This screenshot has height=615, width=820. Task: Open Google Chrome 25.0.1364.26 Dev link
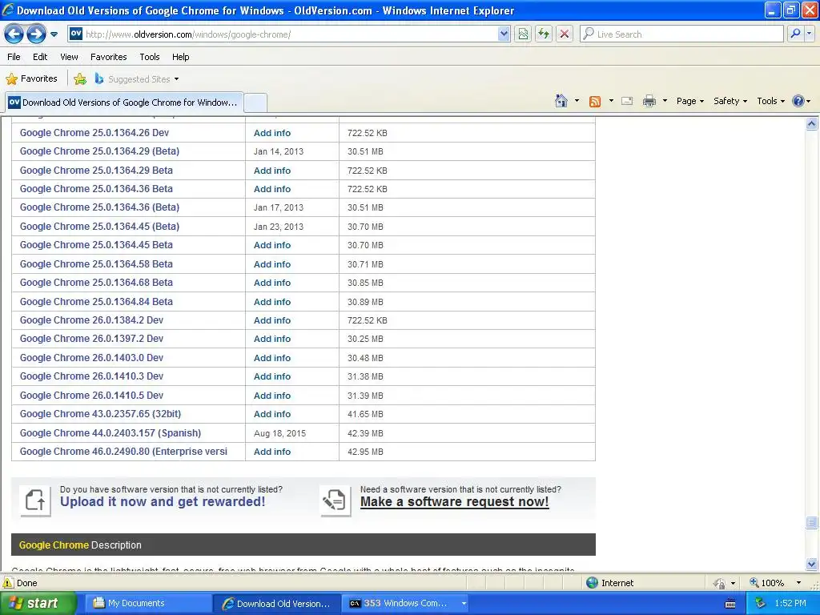coord(94,133)
